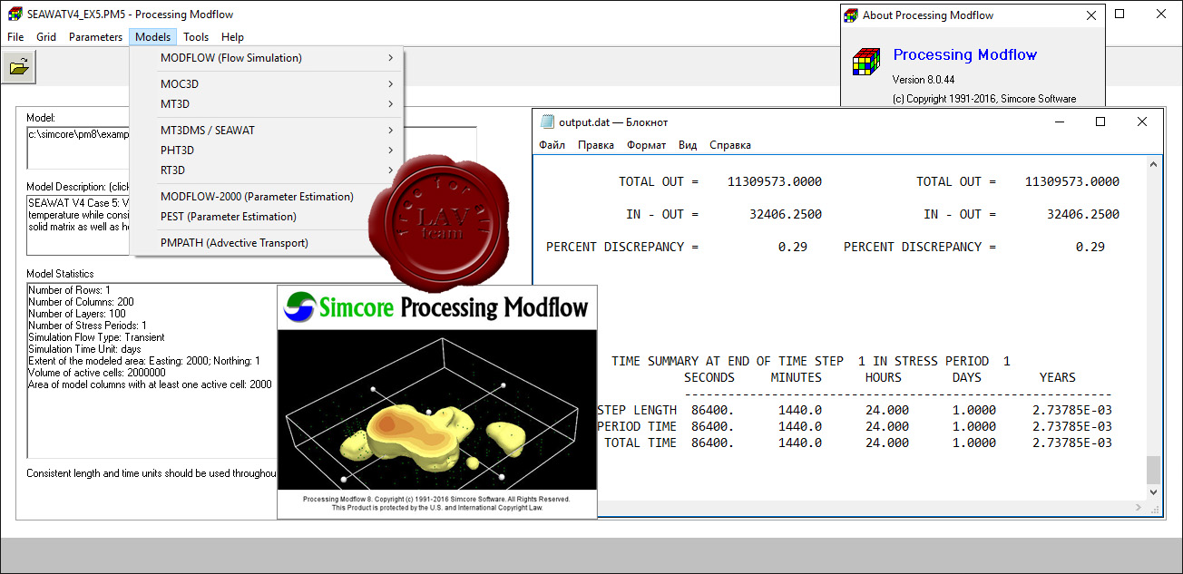Click Notepad vertical scrollbar down arrow
This screenshot has width=1183, height=574.
(1154, 491)
